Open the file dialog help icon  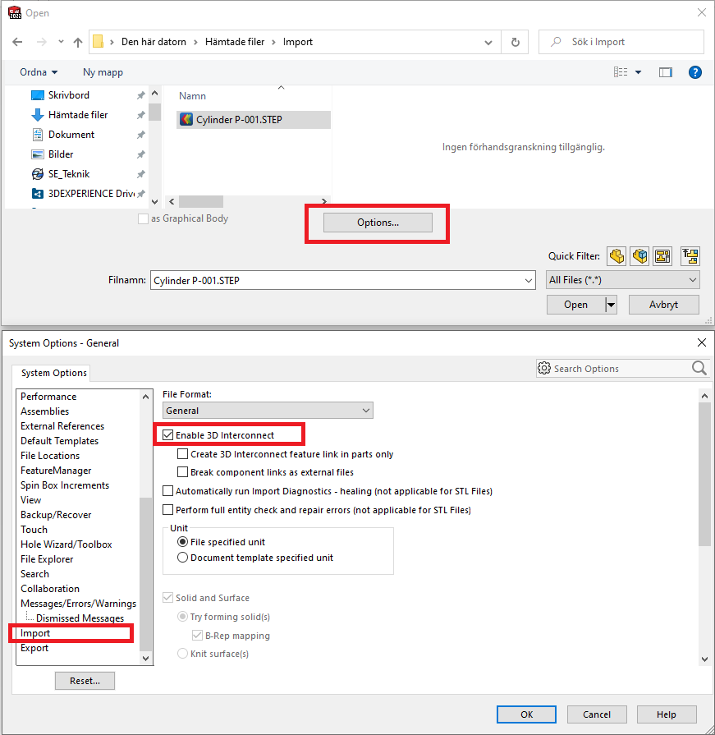coord(694,72)
